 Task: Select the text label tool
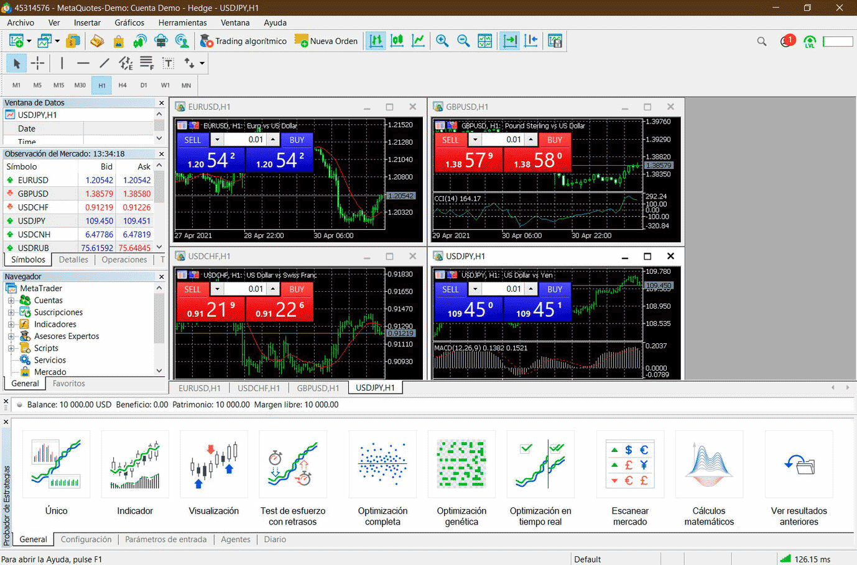pyautogui.click(x=168, y=63)
